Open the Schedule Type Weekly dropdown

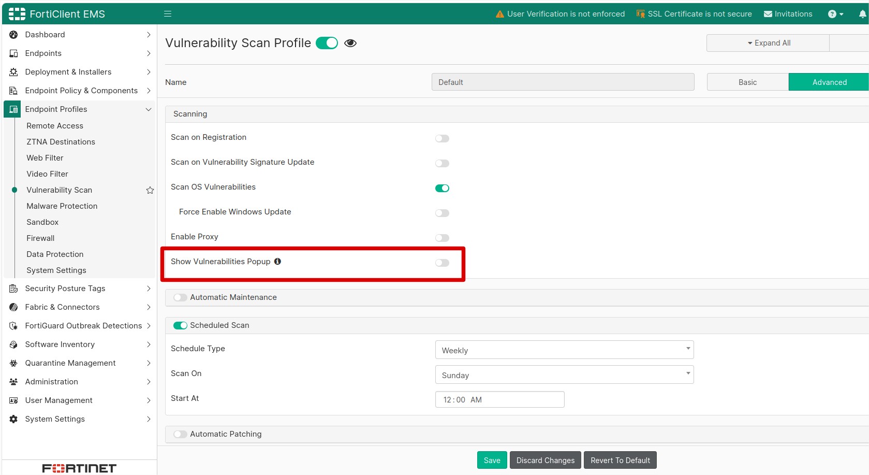point(564,350)
